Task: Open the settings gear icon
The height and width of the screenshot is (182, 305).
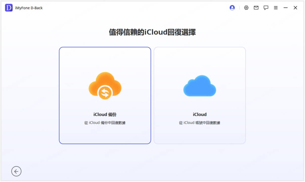Action: coord(246,8)
